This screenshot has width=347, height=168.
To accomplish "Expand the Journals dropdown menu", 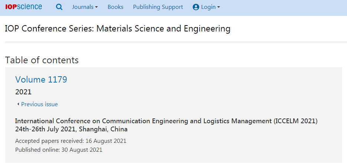I will coord(85,7).
